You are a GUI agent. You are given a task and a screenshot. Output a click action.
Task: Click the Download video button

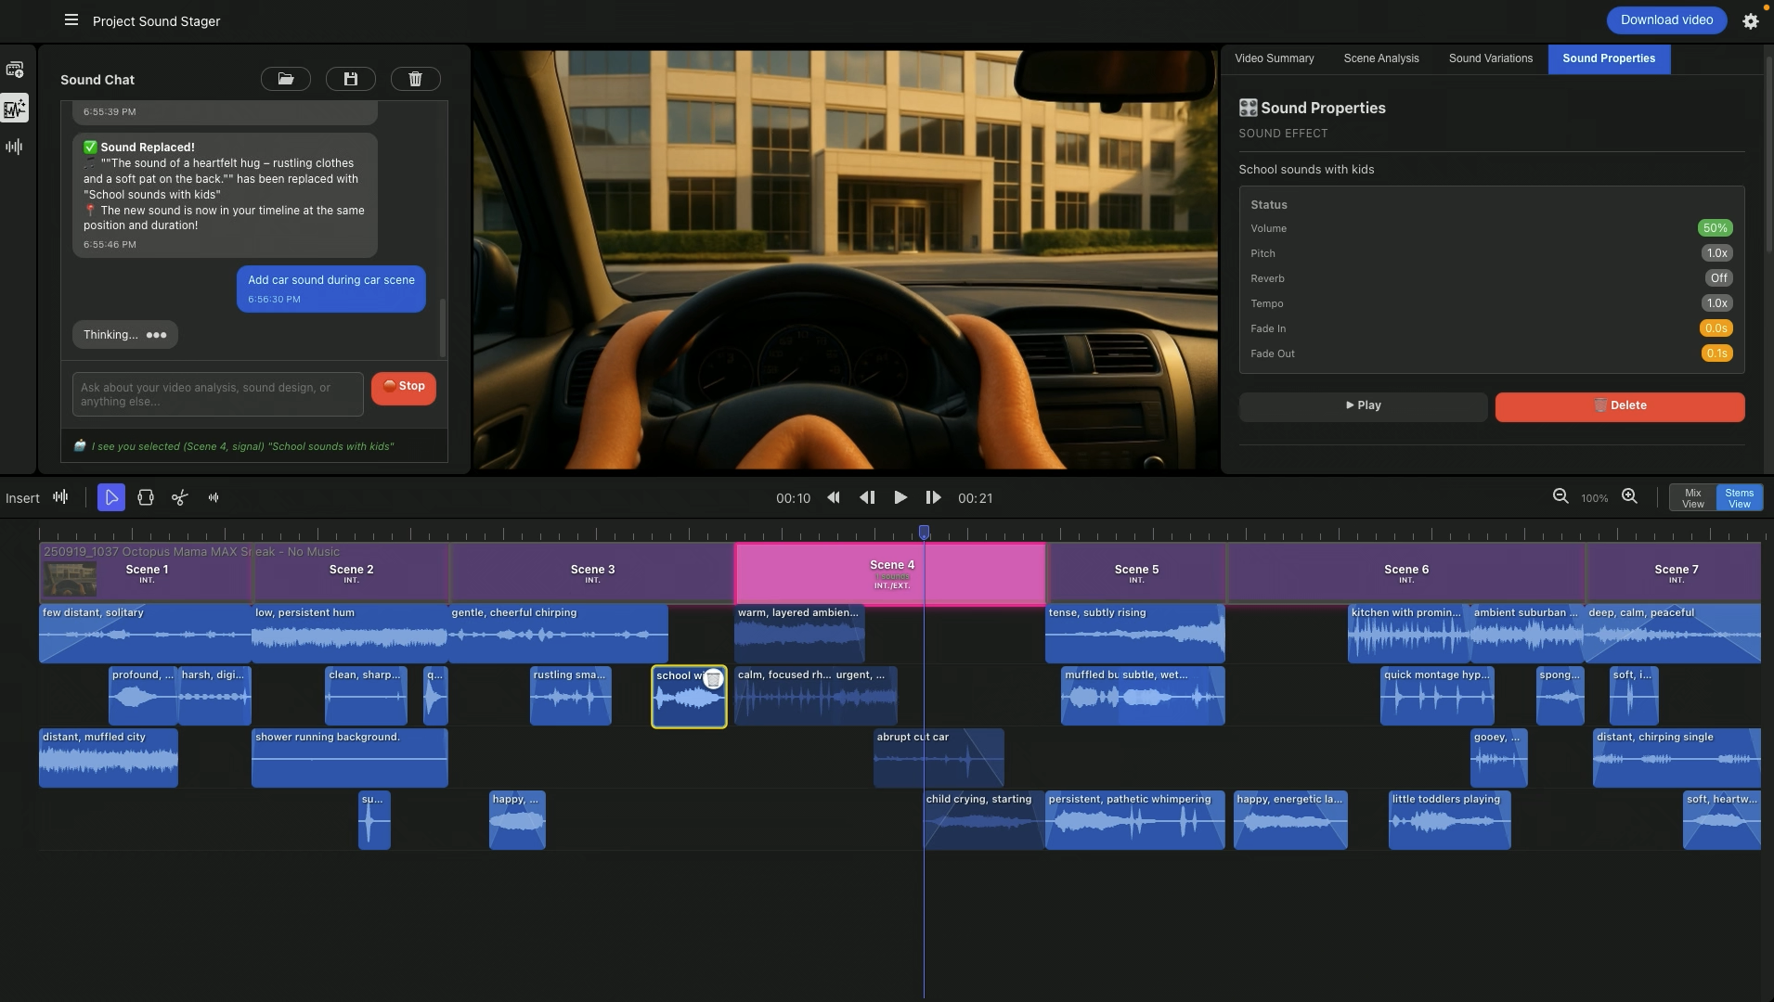[x=1666, y=20]
